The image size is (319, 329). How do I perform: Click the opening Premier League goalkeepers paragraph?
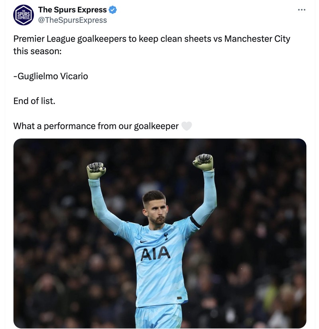coord(152,39)
